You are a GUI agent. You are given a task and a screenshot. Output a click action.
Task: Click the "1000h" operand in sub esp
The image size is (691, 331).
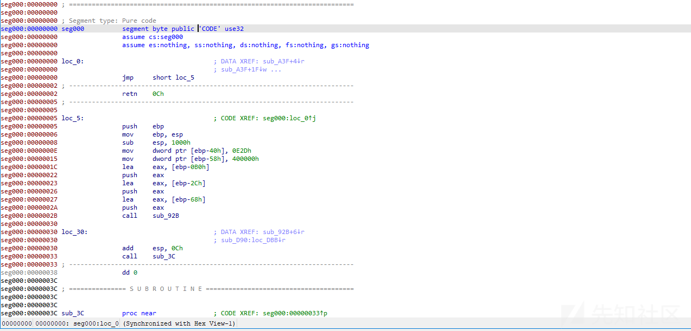181,142
